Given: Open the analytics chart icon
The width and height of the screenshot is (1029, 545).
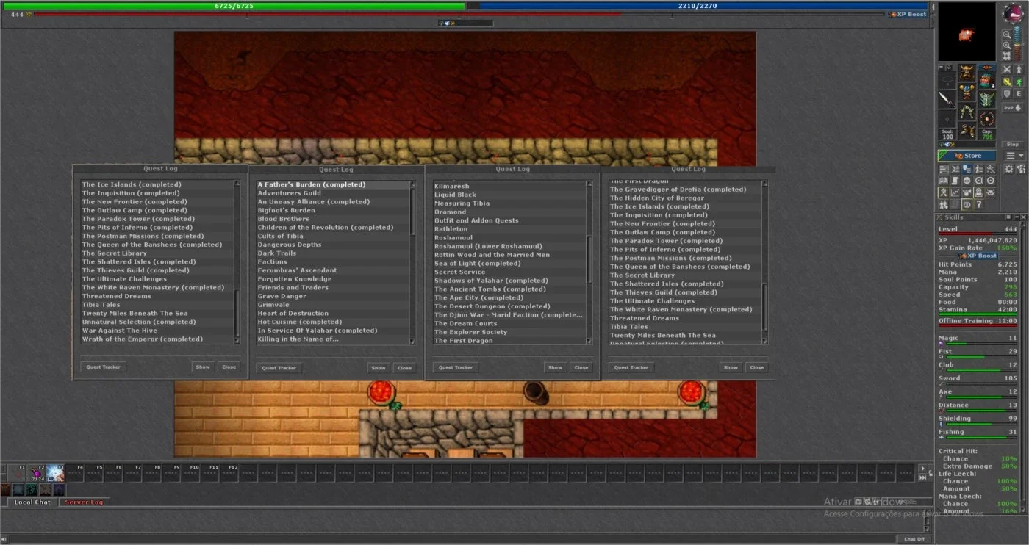Looking at the screenshot, I should (x=955, y=192).
